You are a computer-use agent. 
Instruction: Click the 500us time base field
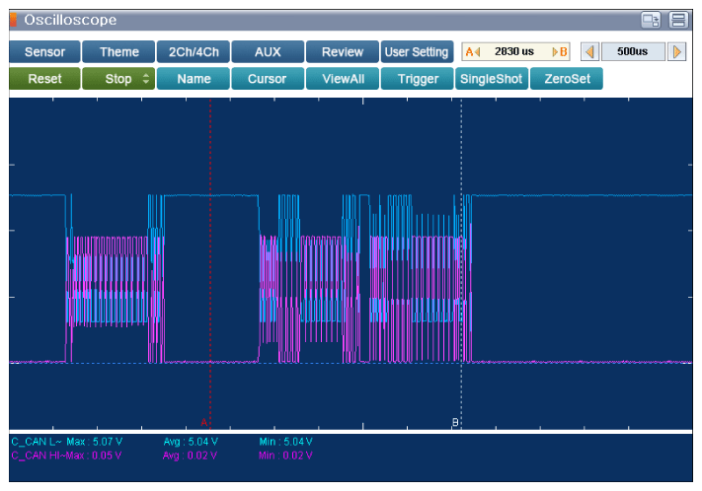(x=633, y=52)
